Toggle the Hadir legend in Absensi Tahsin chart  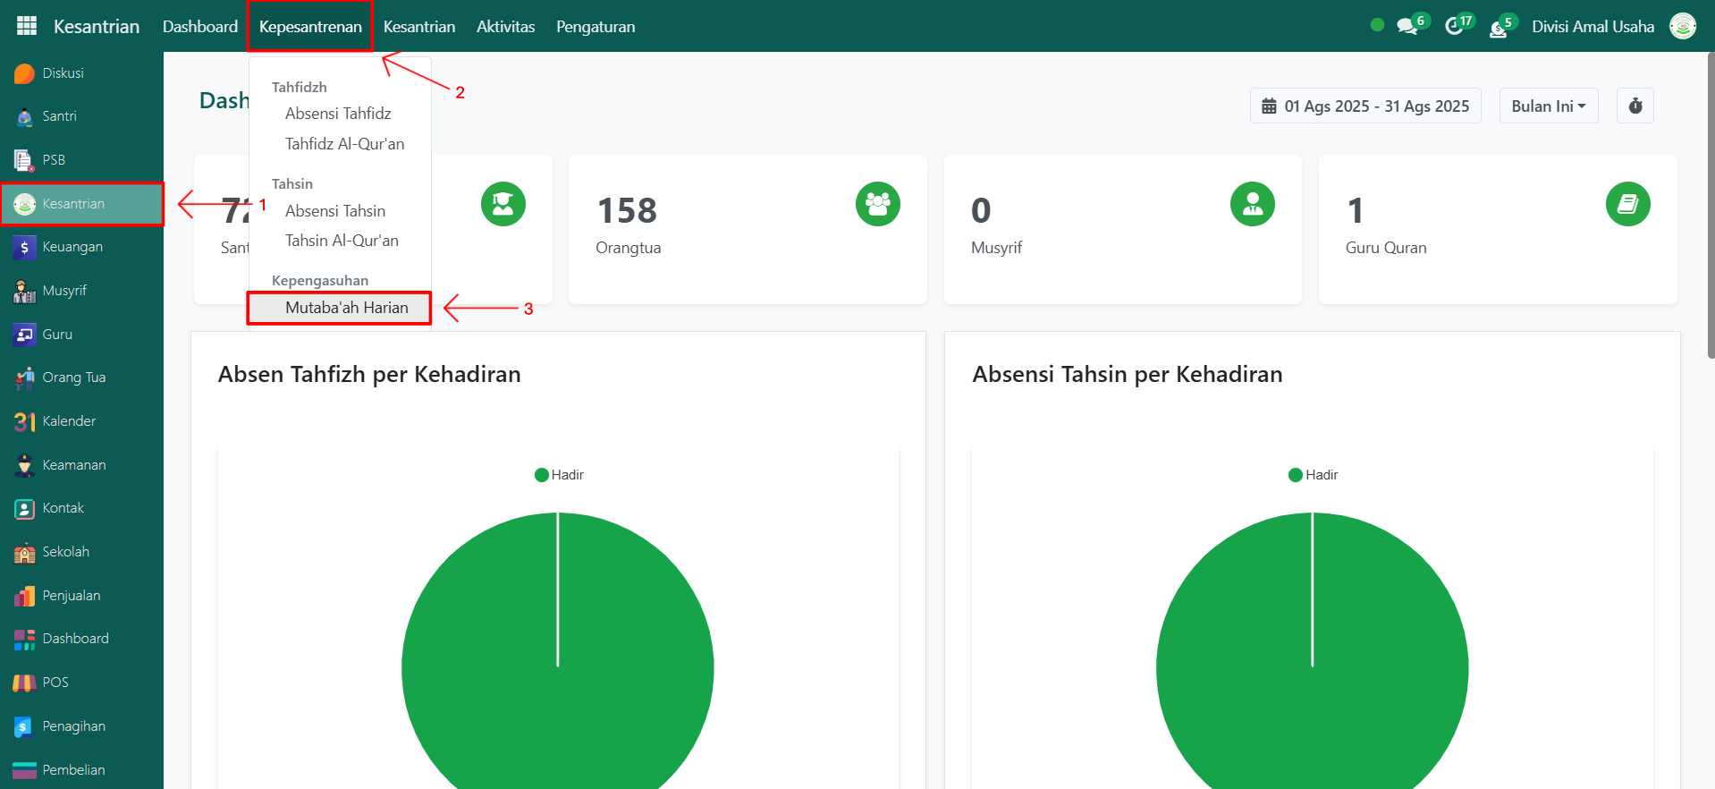click(1313, 475)
